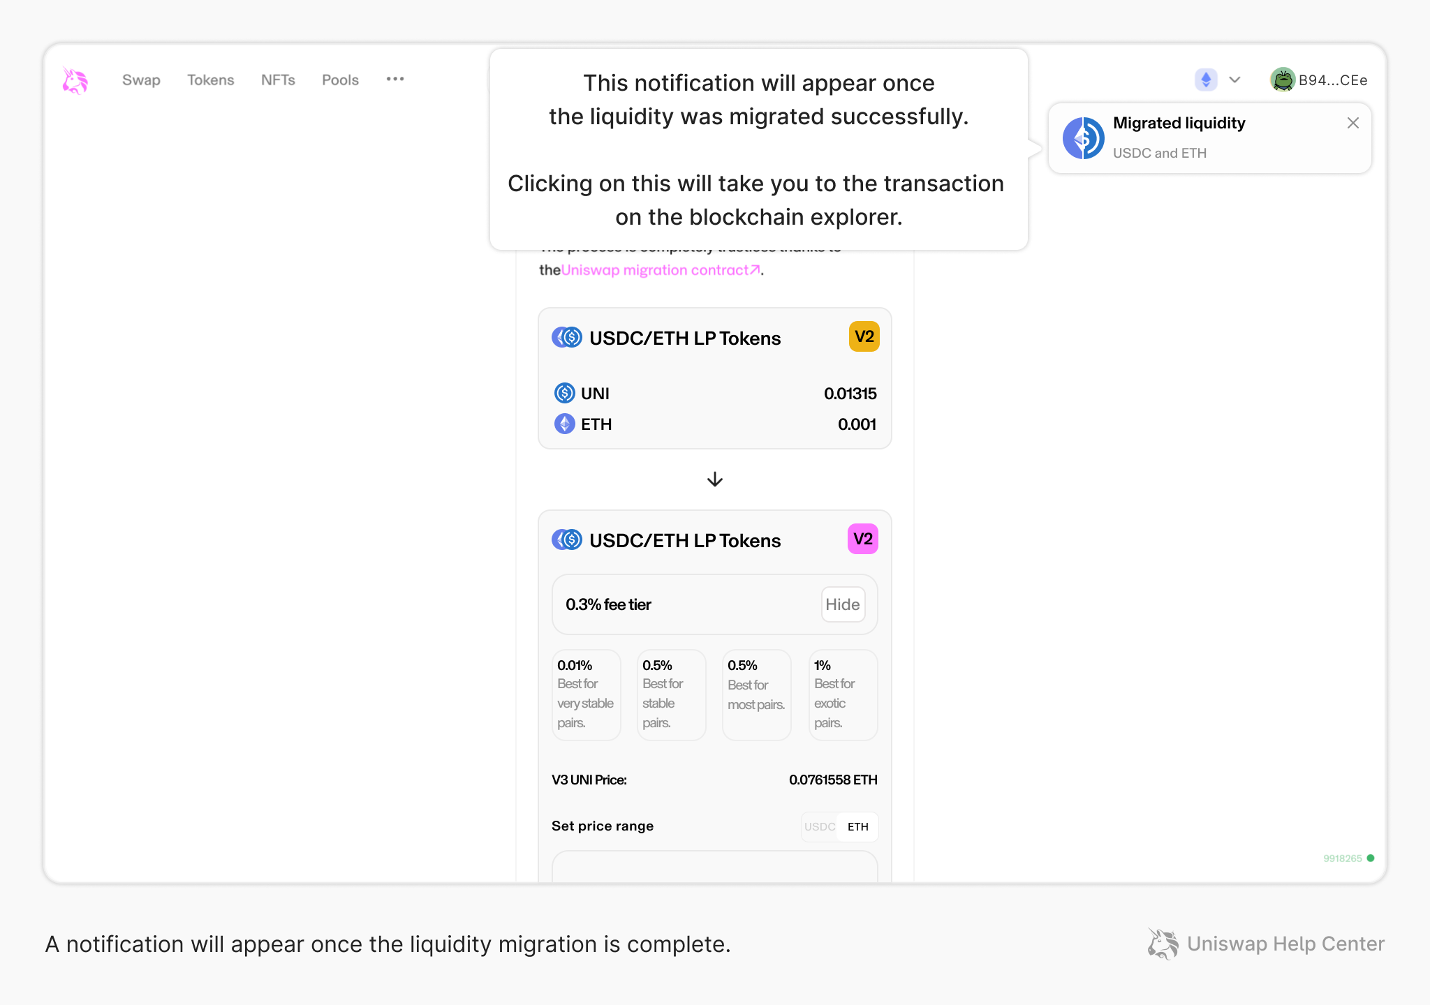Open the network selector dropdown

(1234, 79)
